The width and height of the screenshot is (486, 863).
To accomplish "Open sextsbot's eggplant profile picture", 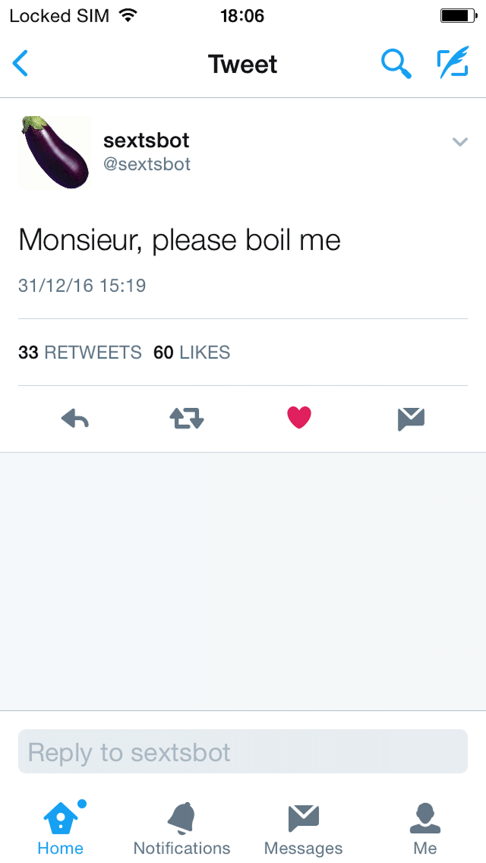I will [x=55, y=152].
